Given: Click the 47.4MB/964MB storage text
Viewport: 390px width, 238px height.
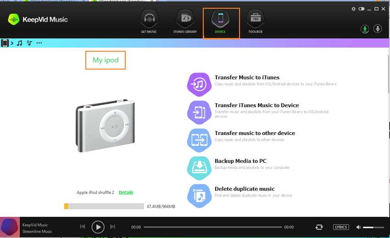Looking at the screenshot, I should pos(161,206).
